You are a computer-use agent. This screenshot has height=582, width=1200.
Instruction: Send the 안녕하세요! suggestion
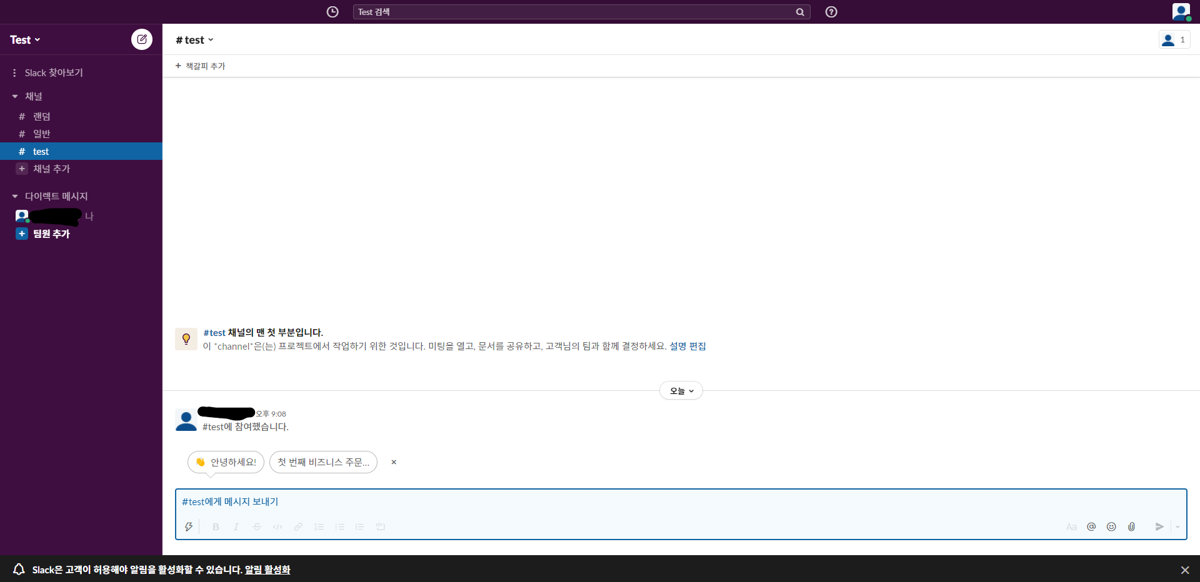226,462
